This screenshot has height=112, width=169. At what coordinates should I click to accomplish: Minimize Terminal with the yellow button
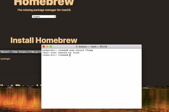pyautogui.click(x=47, y=46)
